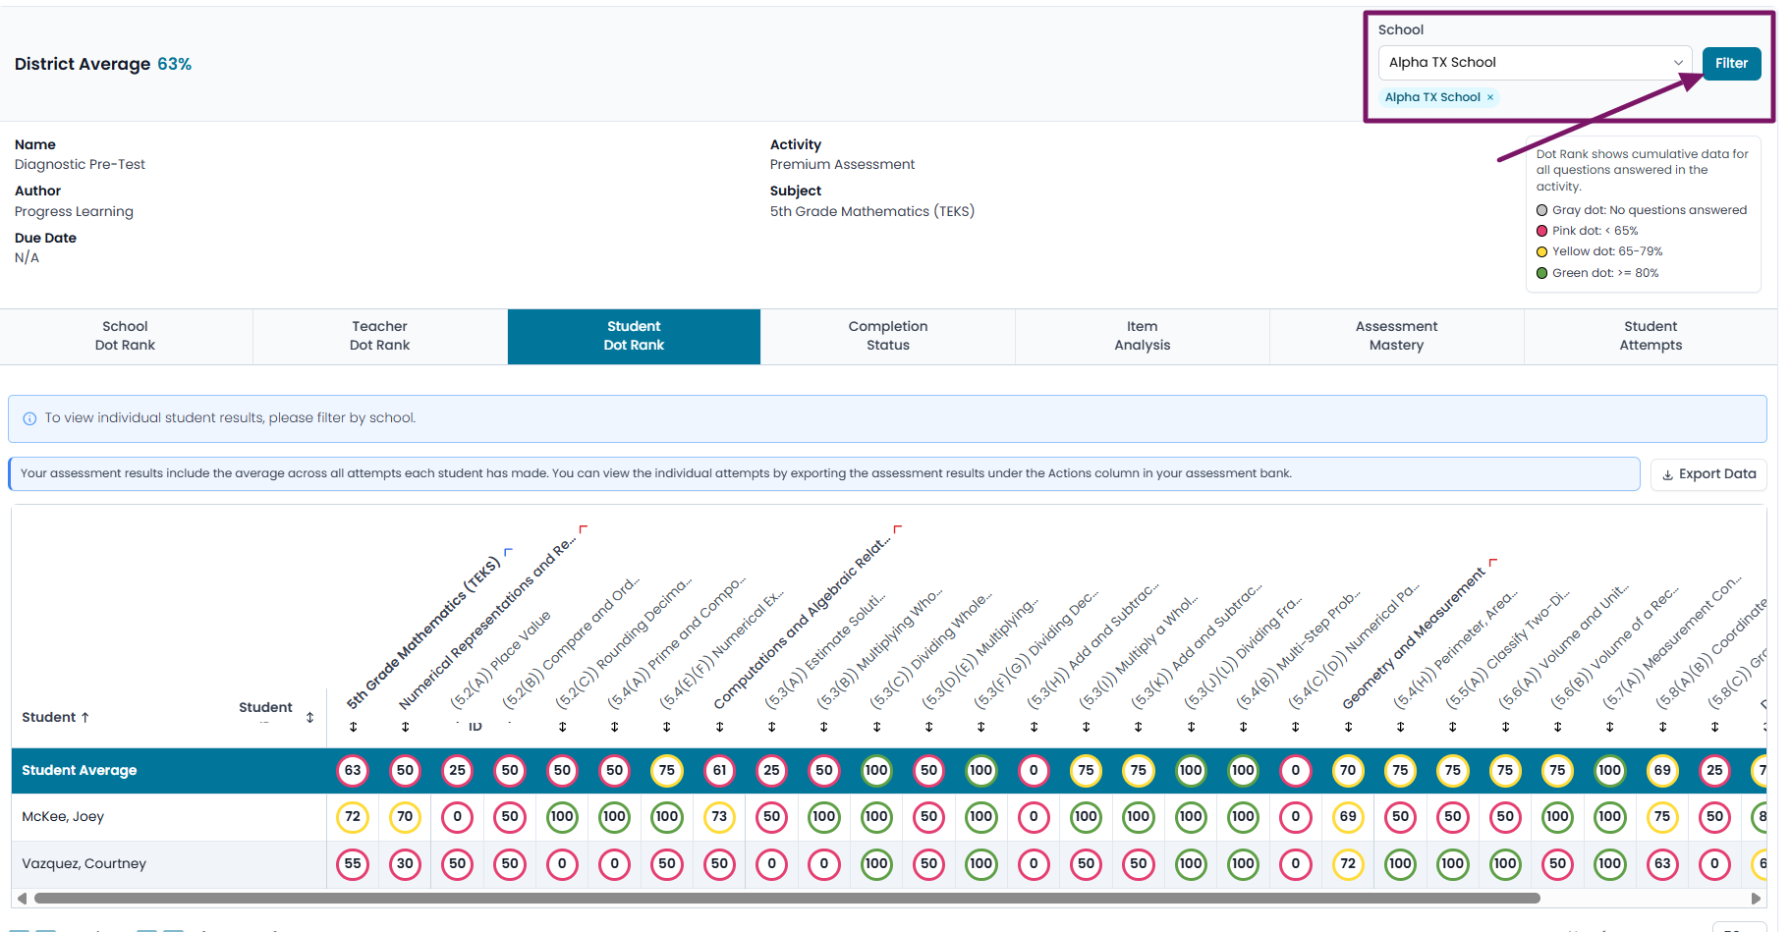Image resolution: width=1791 pixels, height=932 pixels.
Task: Switch to the School Dot Rank tab
Action: coord(126,336)
